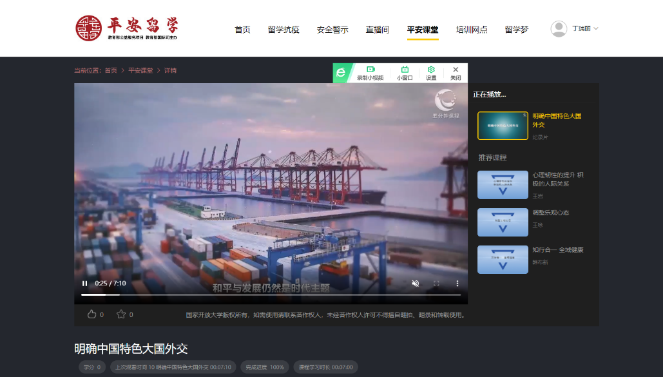Screen dimensions: 663x377
Task: Open video more options menu
Action: click(457, 283)
